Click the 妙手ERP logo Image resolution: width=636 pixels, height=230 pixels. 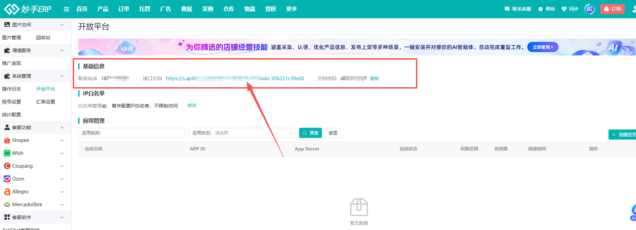tap(28, 9)
